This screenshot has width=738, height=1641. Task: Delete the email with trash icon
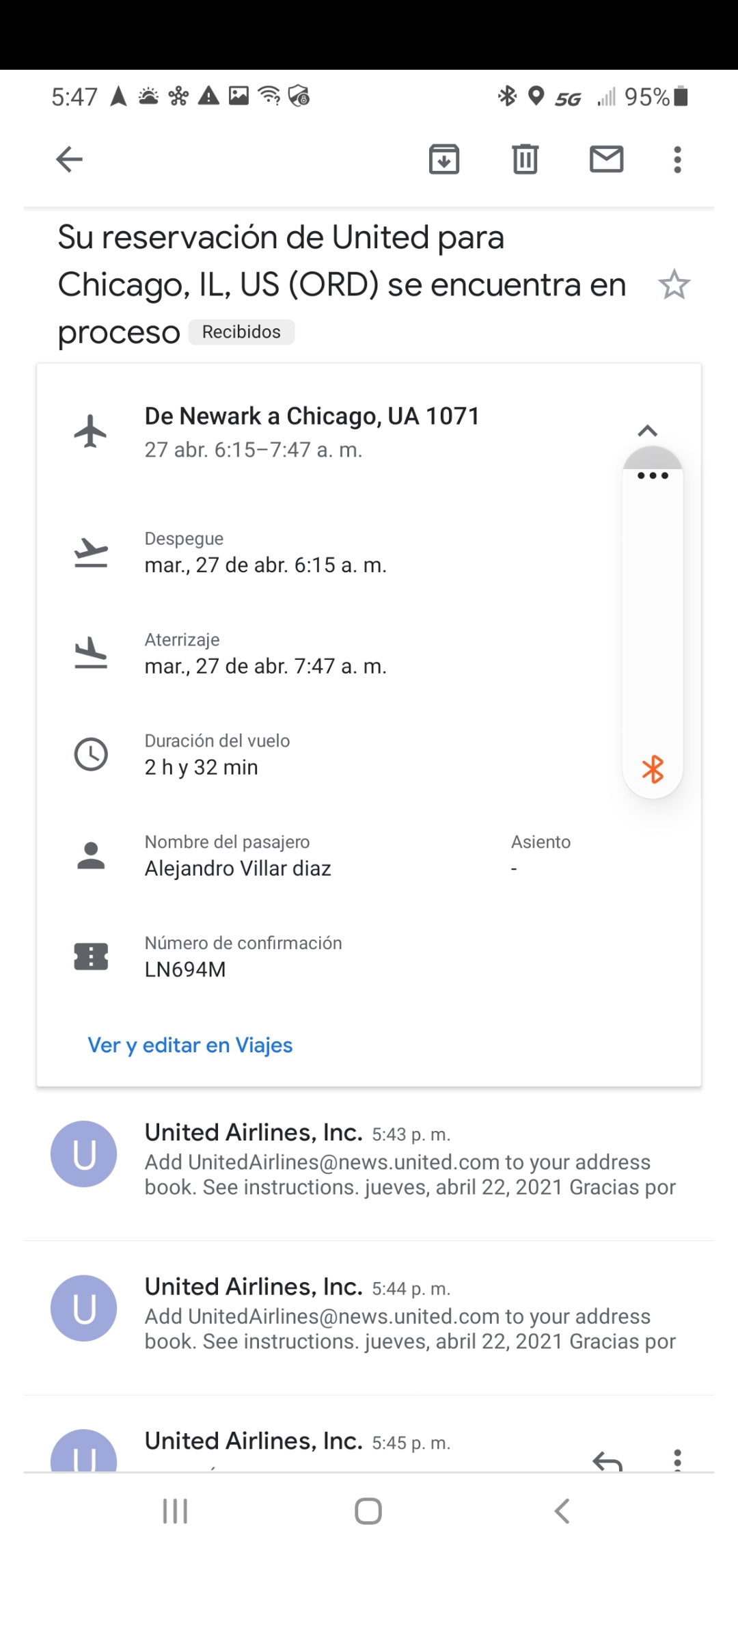pos(525,159)
